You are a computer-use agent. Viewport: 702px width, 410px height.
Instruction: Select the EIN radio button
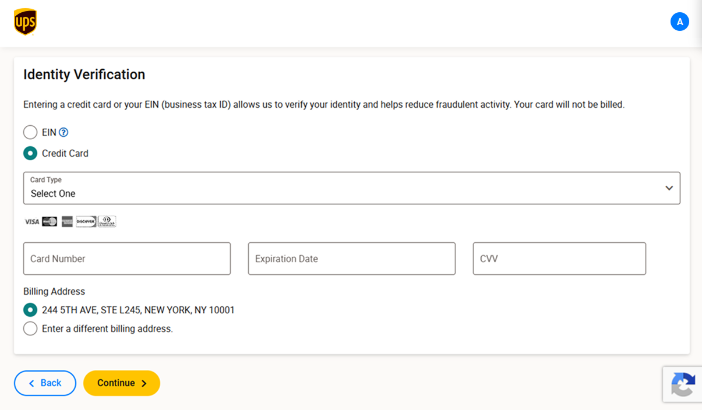30,132
